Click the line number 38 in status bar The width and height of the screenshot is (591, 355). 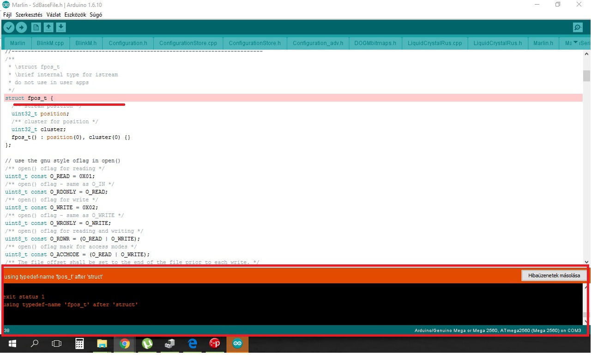[6, 330]
